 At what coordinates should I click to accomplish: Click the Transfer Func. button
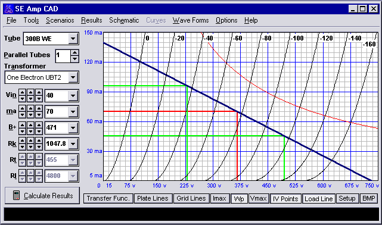click(108, 198)
